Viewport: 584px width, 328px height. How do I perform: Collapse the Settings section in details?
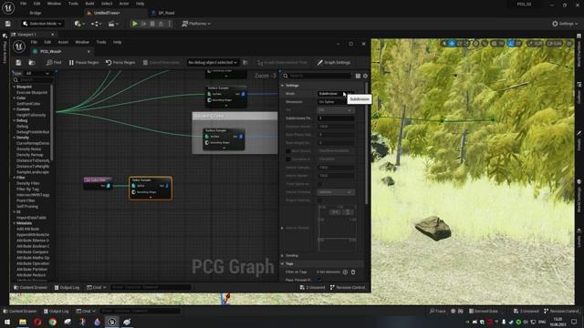(282, 86)
